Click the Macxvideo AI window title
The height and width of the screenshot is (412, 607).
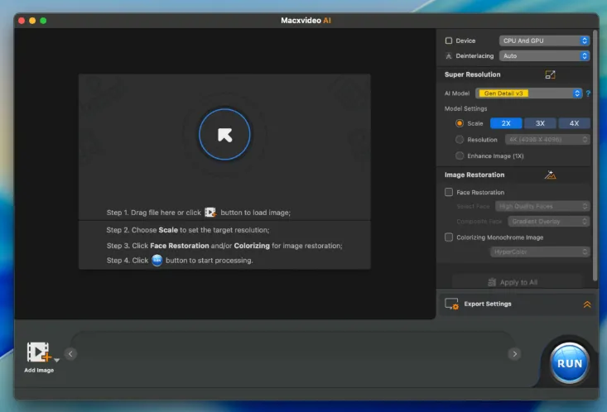(x=306, y=21)
